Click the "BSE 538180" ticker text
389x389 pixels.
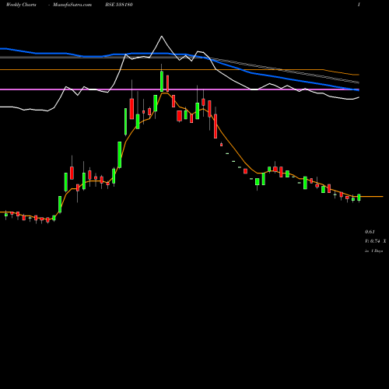(119, 5)
